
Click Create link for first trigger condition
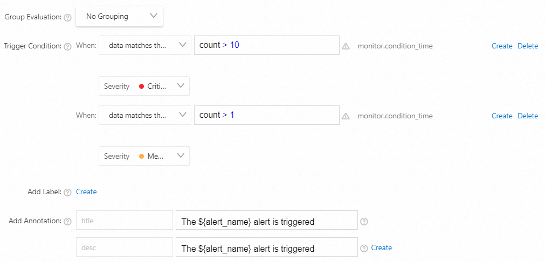point(502,46)
